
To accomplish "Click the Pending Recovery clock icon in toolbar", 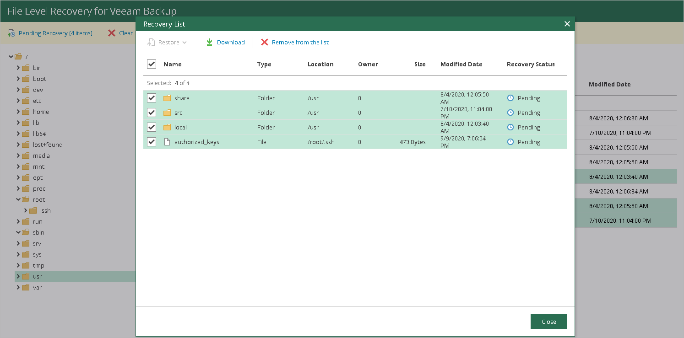I will pos(12,33).
